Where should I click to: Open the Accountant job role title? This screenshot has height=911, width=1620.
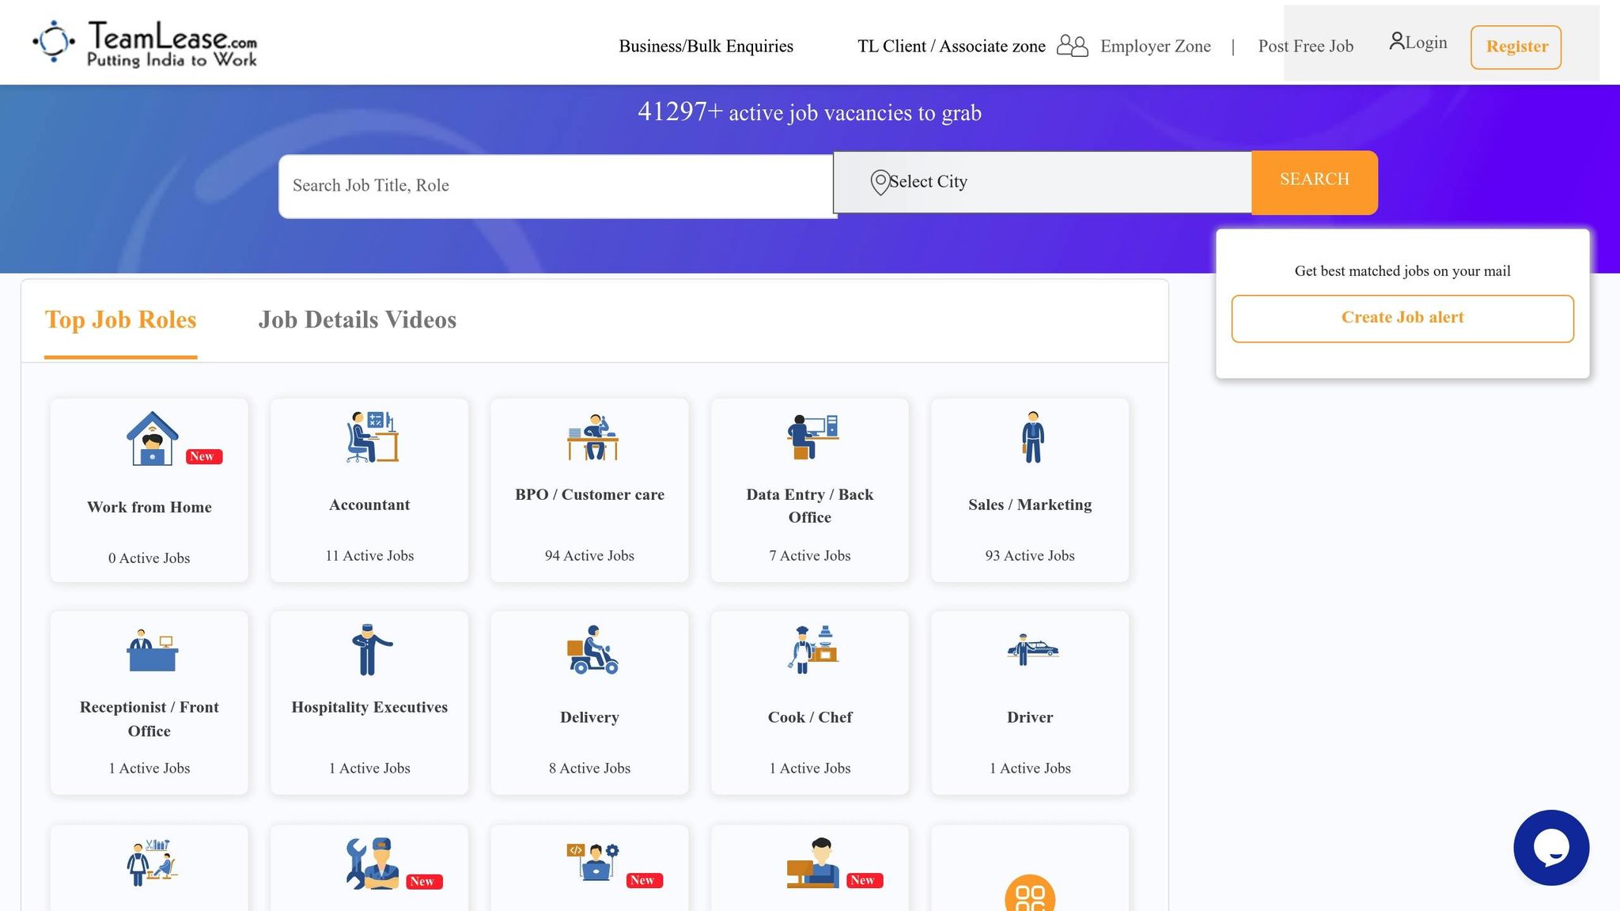click(369, 505)
